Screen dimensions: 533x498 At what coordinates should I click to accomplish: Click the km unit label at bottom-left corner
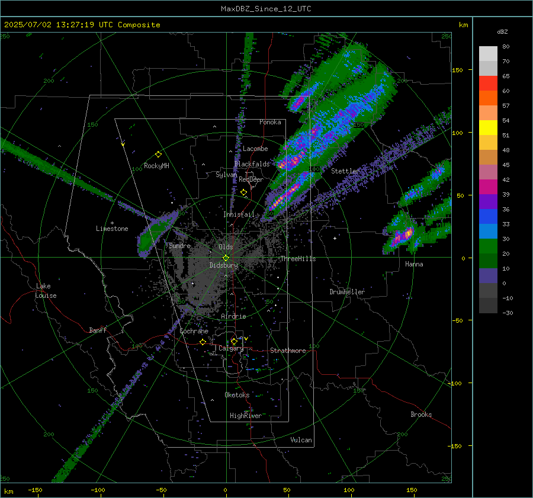8,491
